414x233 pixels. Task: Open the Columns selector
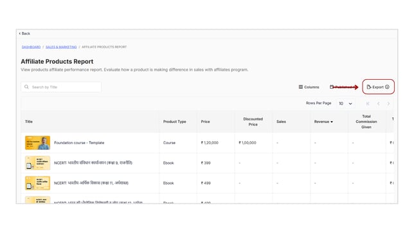point(309,87)
